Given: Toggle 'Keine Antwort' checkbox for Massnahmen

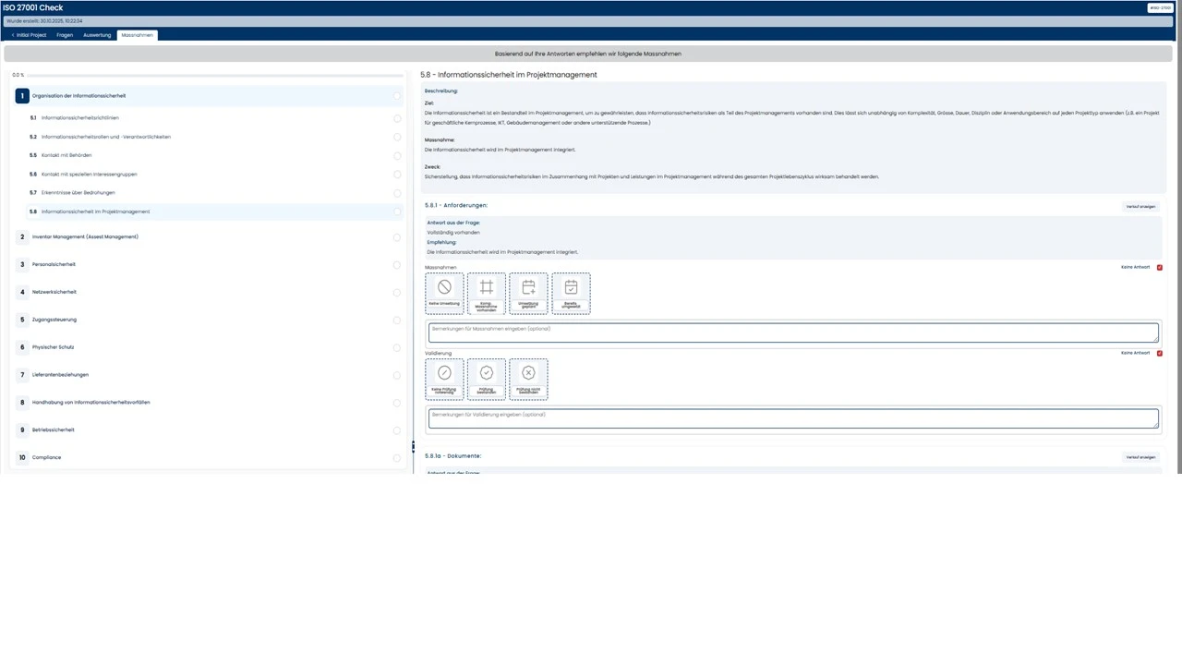Looking at the screenshot, I should pyautogui.click(x=1160, y=268).
